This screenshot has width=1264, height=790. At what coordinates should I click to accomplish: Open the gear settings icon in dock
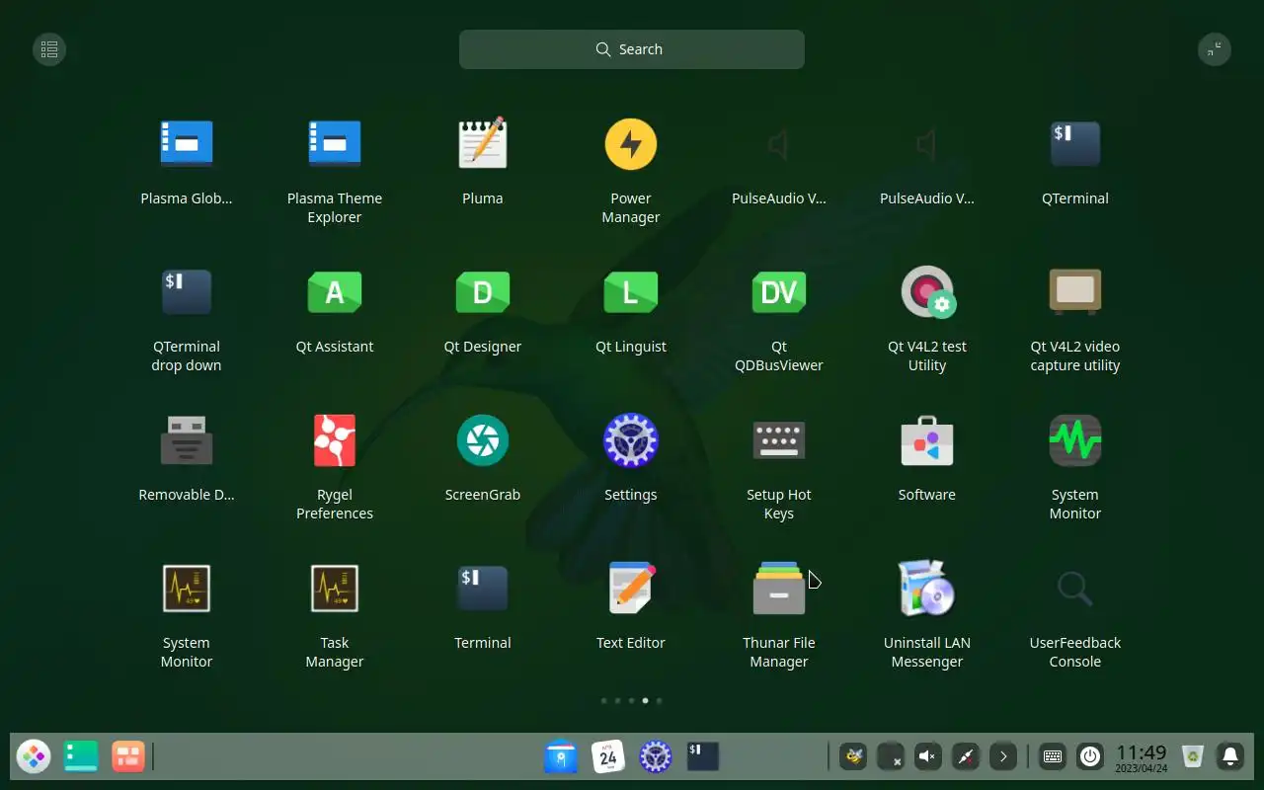click(656, 757)
